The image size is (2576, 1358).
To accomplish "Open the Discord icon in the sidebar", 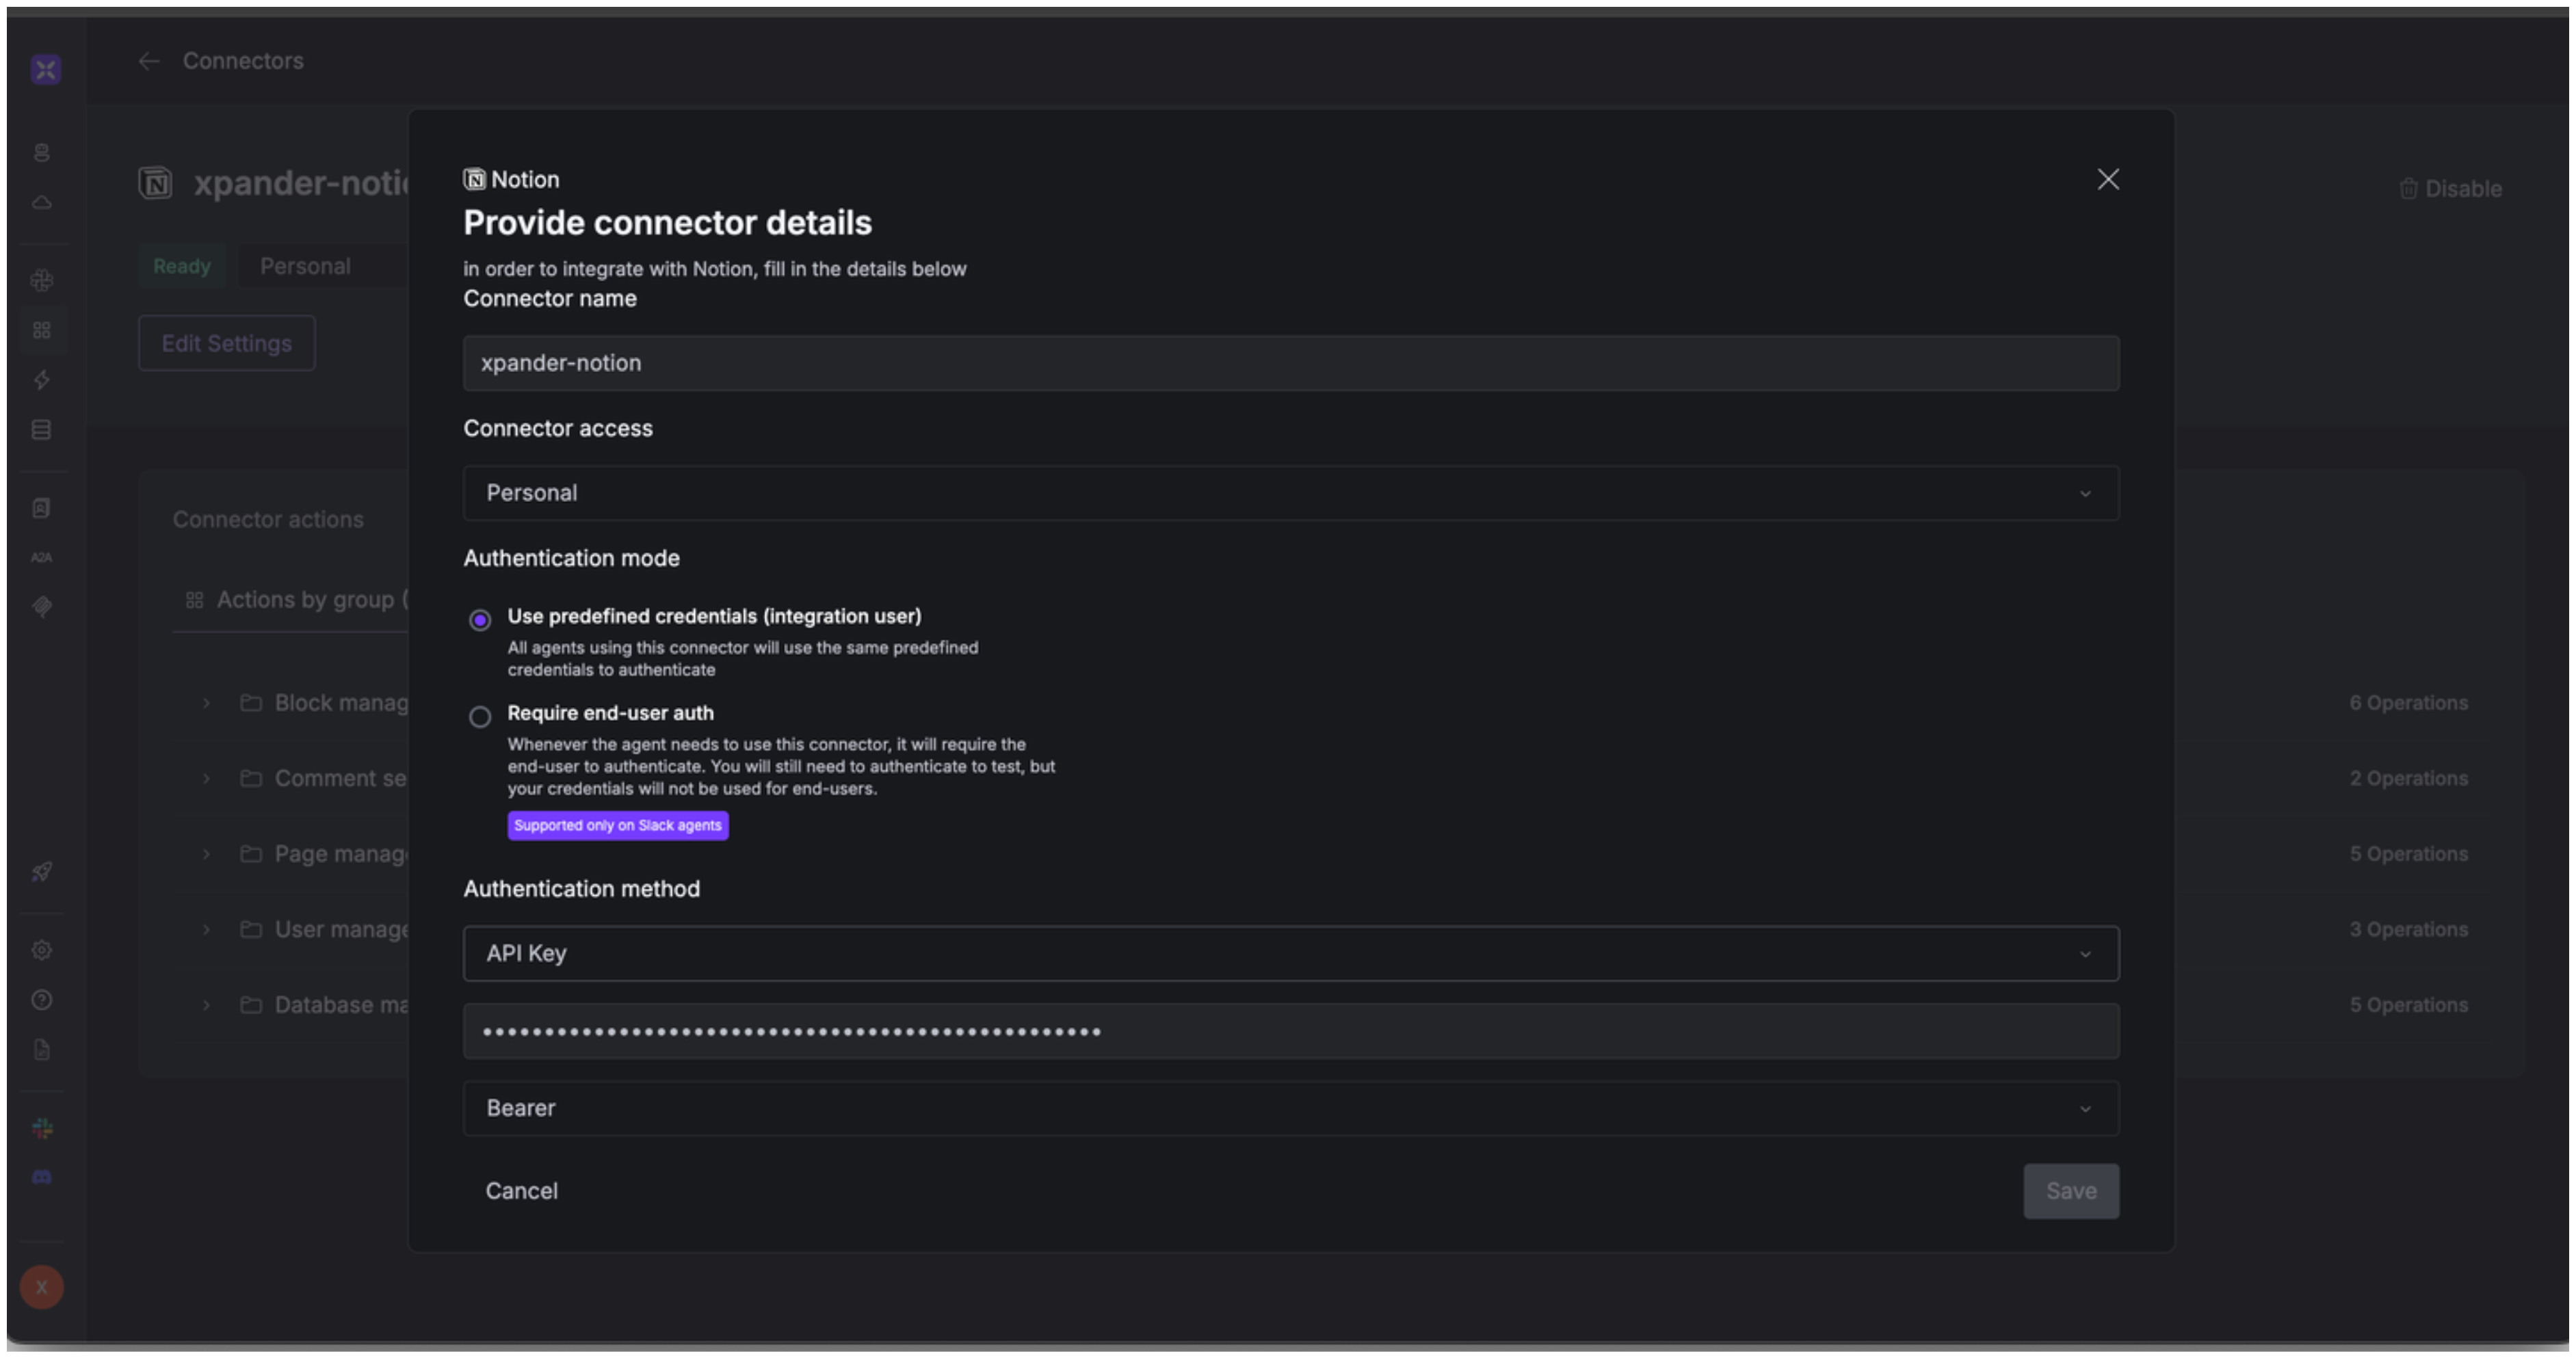I will click(x=42, y=1177).
